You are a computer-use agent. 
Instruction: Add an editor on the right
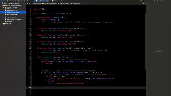144,1
